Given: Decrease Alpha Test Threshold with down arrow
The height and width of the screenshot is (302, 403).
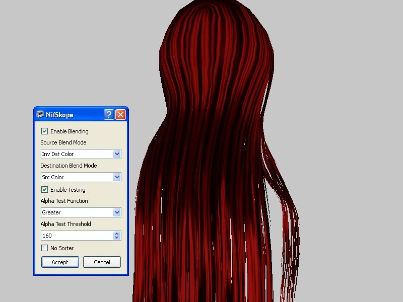Looking at the screenshot, I should [x=117, y=238].
